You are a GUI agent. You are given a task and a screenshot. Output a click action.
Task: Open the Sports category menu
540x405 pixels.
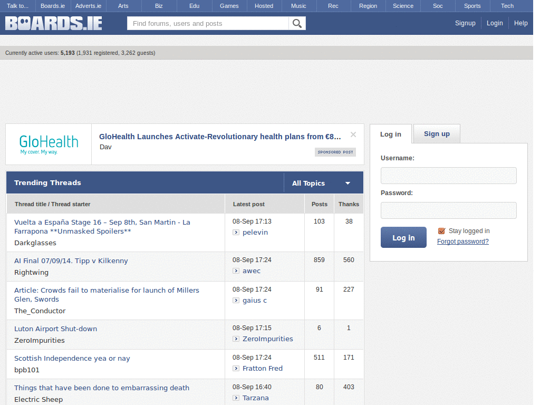point(472,6)
